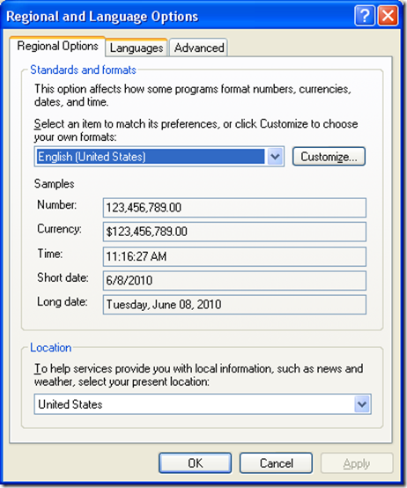Select the Regional Options tab
The image size is (407, 488).
pos(57,47)
